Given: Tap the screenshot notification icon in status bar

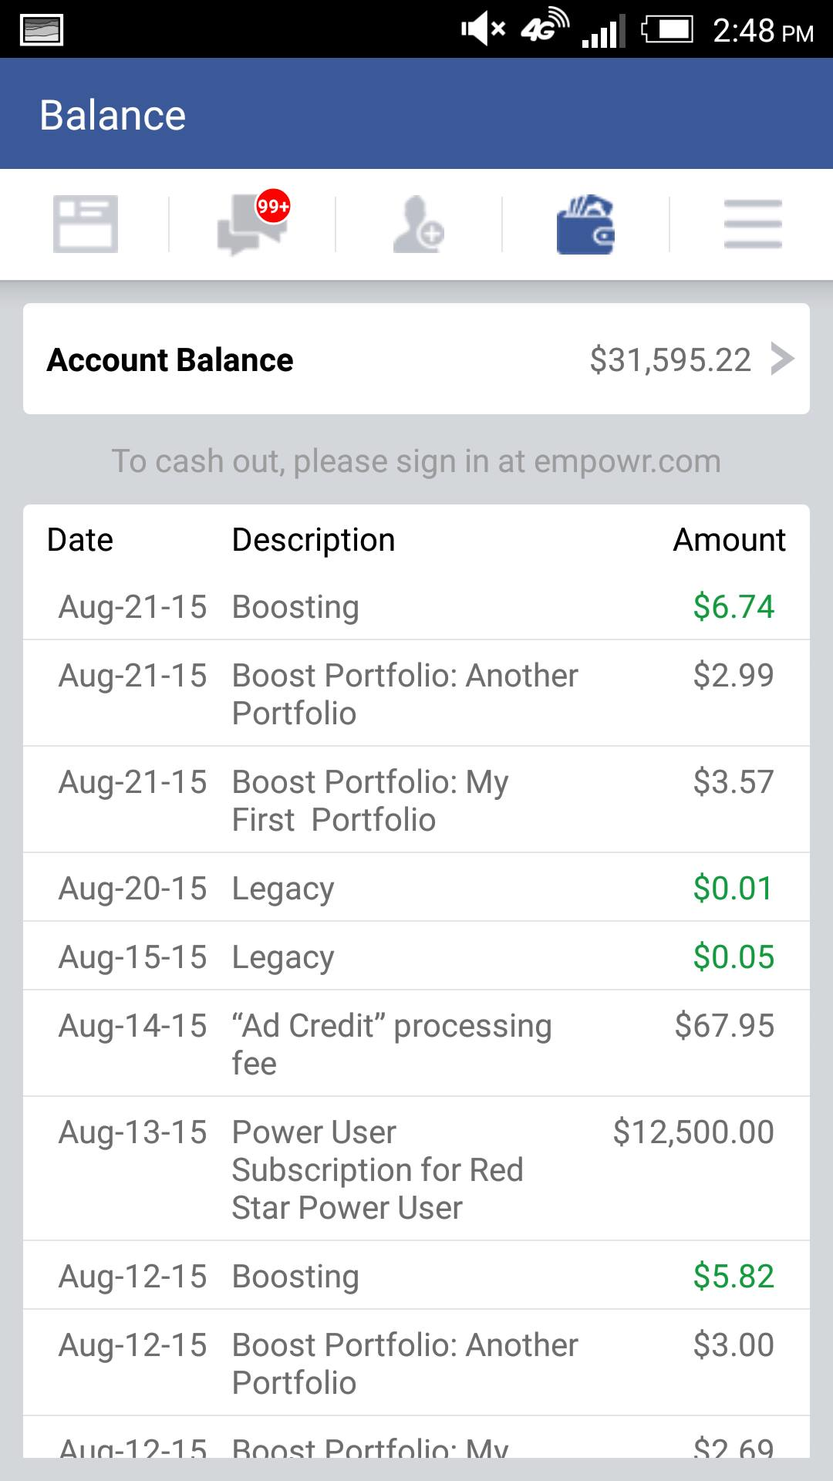Looking at the screenshot, I should click(x=42, y=30).
